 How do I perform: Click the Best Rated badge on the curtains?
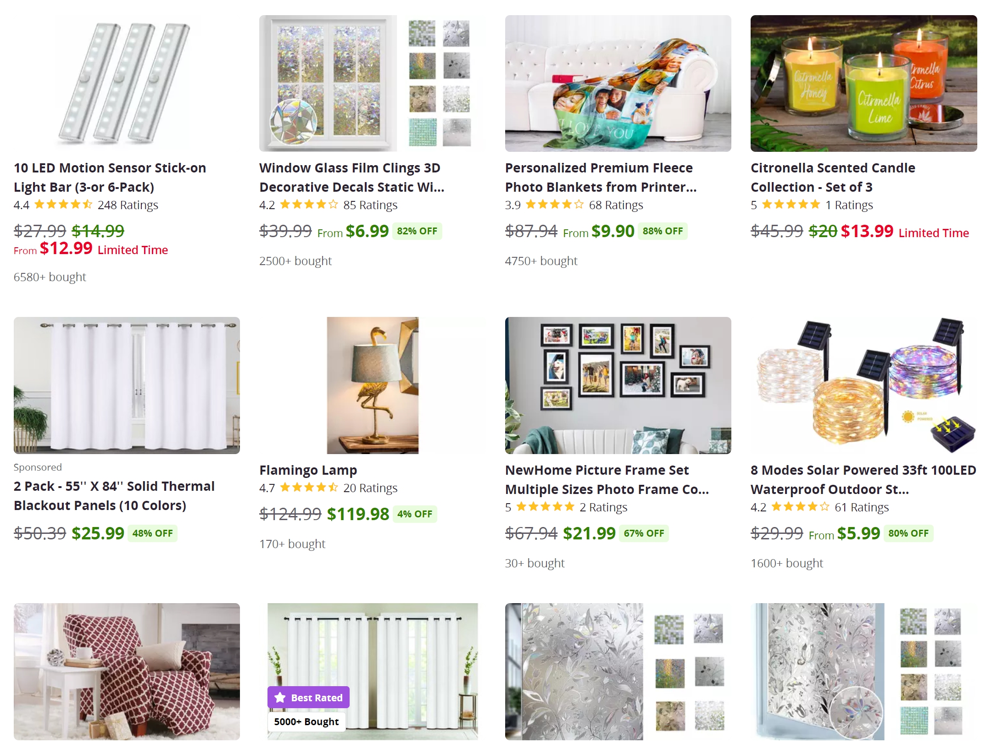coord(308,697)
